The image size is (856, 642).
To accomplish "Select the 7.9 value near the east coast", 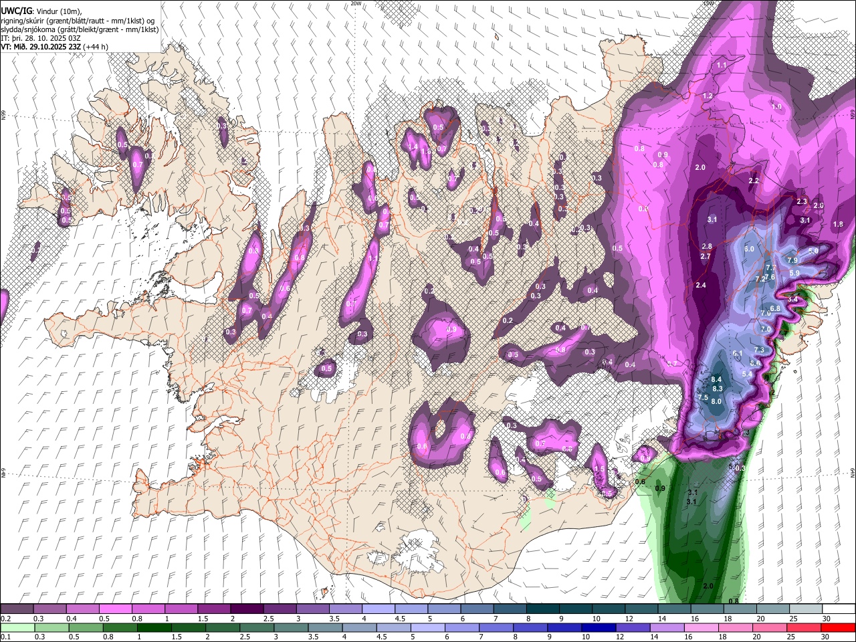I will [792, 260].
